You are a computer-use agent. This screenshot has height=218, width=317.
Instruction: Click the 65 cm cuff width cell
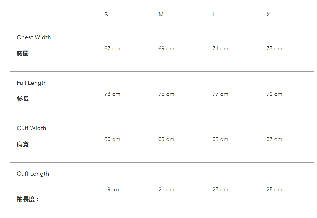pos(220,139)
